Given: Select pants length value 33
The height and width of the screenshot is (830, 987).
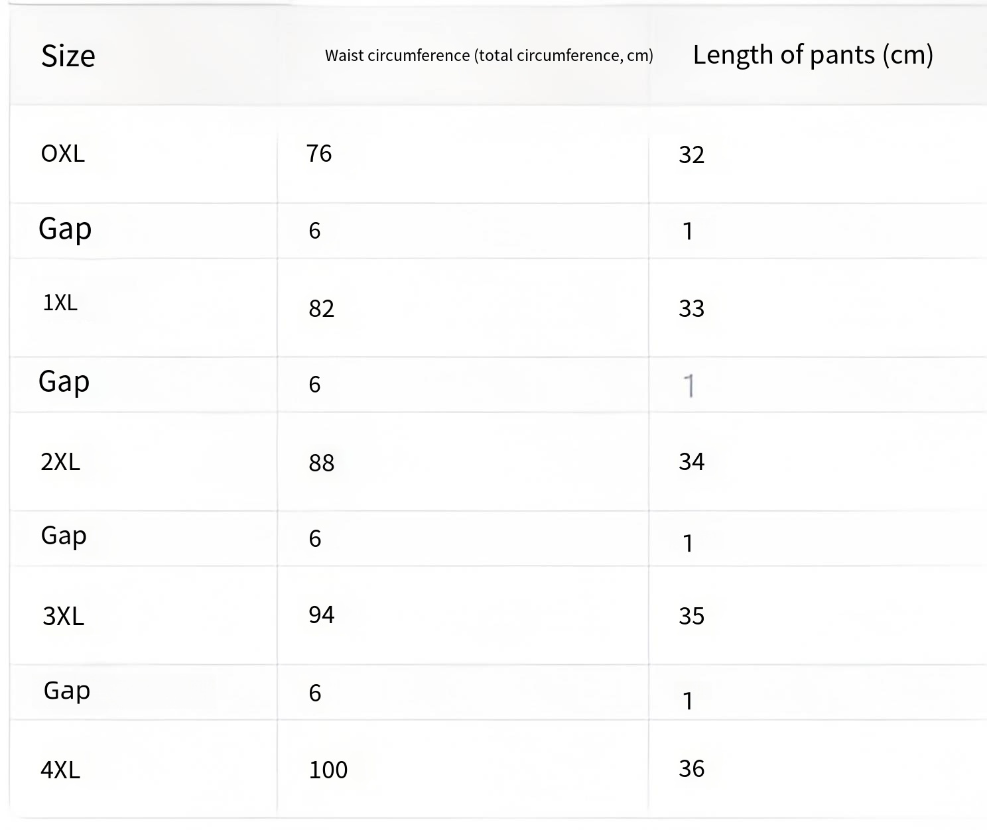Looking at the screenshot, I should tap(691, 309).
